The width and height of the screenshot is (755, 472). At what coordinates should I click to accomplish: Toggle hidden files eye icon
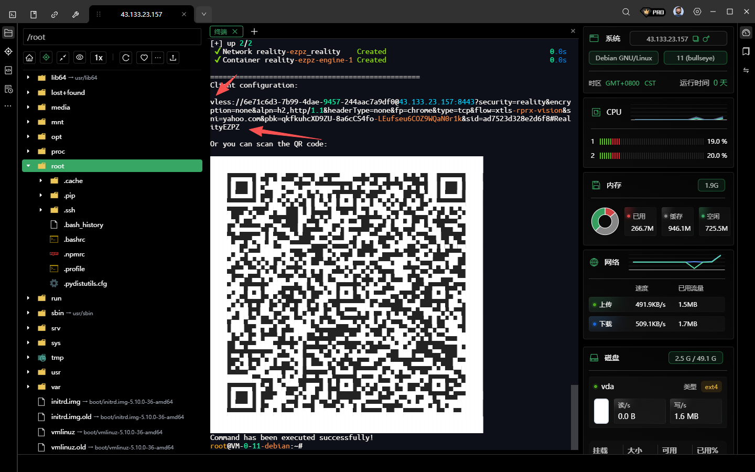click(x=80, y=58)
